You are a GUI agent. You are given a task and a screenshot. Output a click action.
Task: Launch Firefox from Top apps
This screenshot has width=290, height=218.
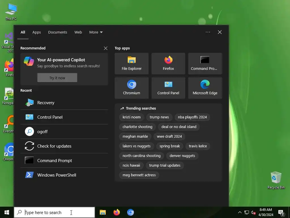pyautogui.click(x=168, y=64)
